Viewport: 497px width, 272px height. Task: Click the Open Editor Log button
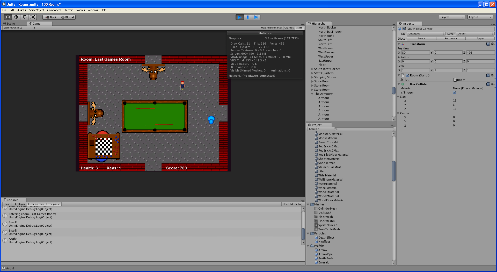pyautogui.click(x=292, y=204)
